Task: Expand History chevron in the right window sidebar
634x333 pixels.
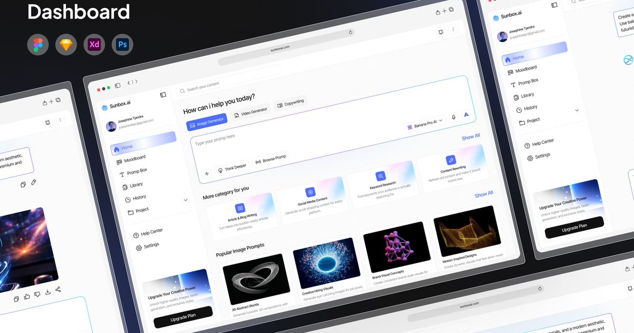Action: click(x=576, y=110)
